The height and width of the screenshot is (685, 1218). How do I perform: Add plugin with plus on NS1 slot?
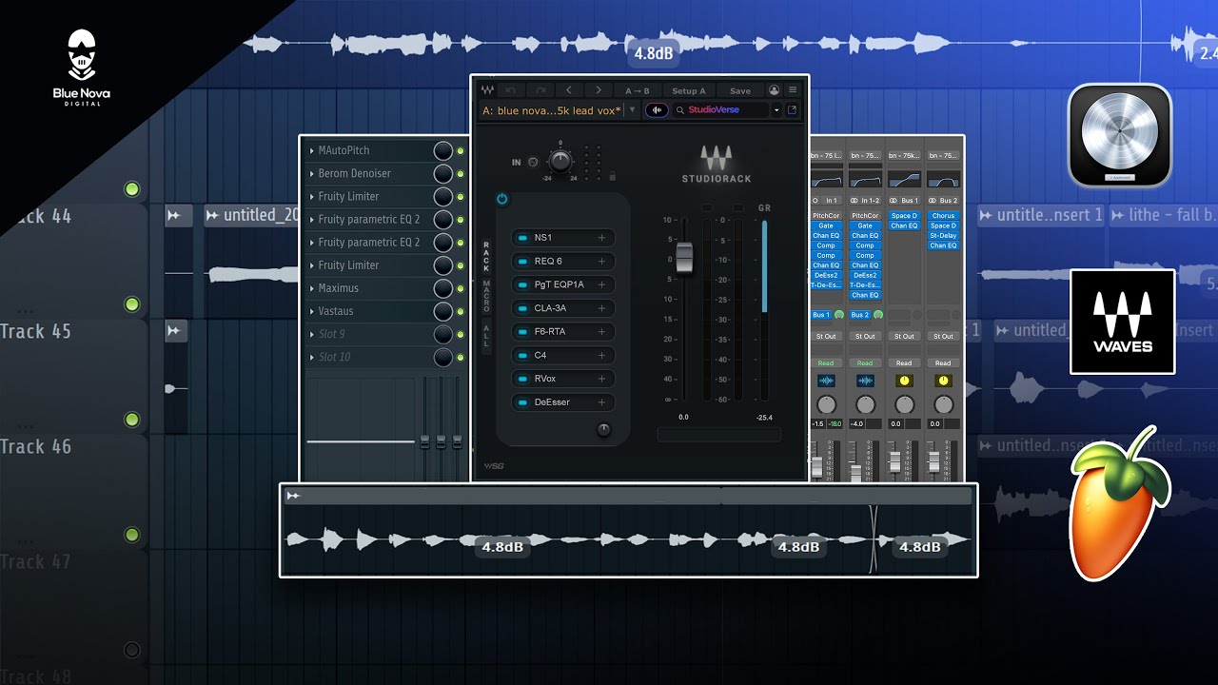[x=601, y=238]
